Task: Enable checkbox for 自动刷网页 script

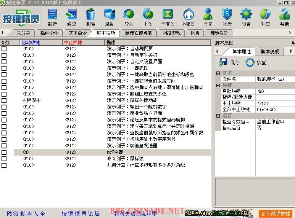Action: [x=4, y=49]
